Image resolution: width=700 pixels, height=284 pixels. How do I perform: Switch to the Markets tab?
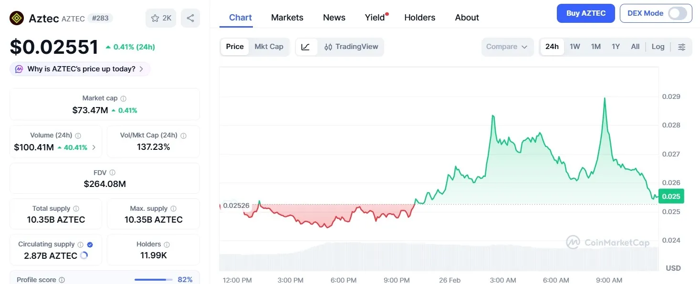click(x=287, y=17)
